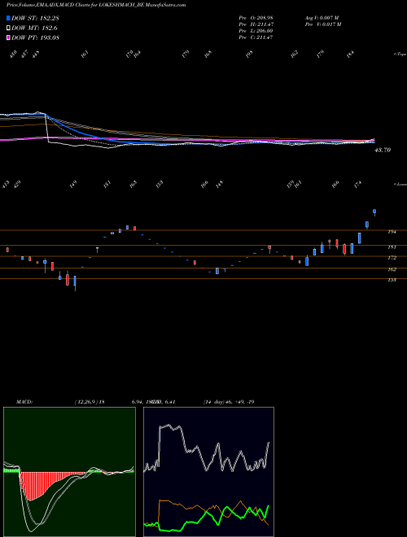Image resolution: width=407 pixels, height=537 pixels.
Task: Select the '(14 day)' ADX parameters text
Action: (214, 402)
